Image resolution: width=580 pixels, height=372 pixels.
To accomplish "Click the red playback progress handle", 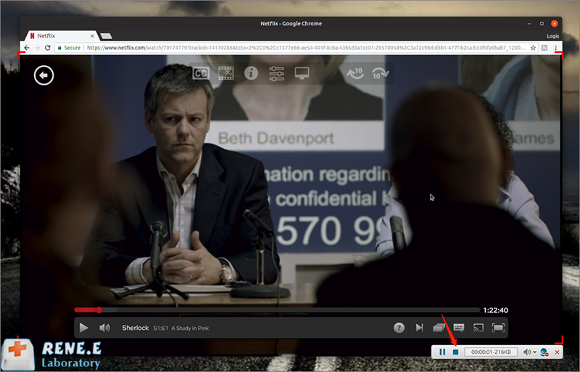I will pos(99,310).
